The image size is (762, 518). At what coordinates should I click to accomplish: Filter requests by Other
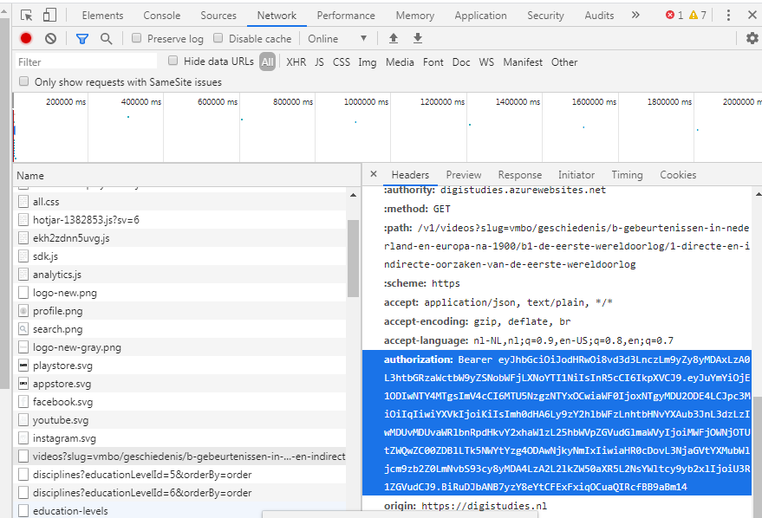[564, 62]
